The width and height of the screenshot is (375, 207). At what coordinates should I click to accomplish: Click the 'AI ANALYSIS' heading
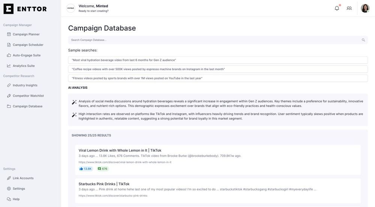coord(78,88)
